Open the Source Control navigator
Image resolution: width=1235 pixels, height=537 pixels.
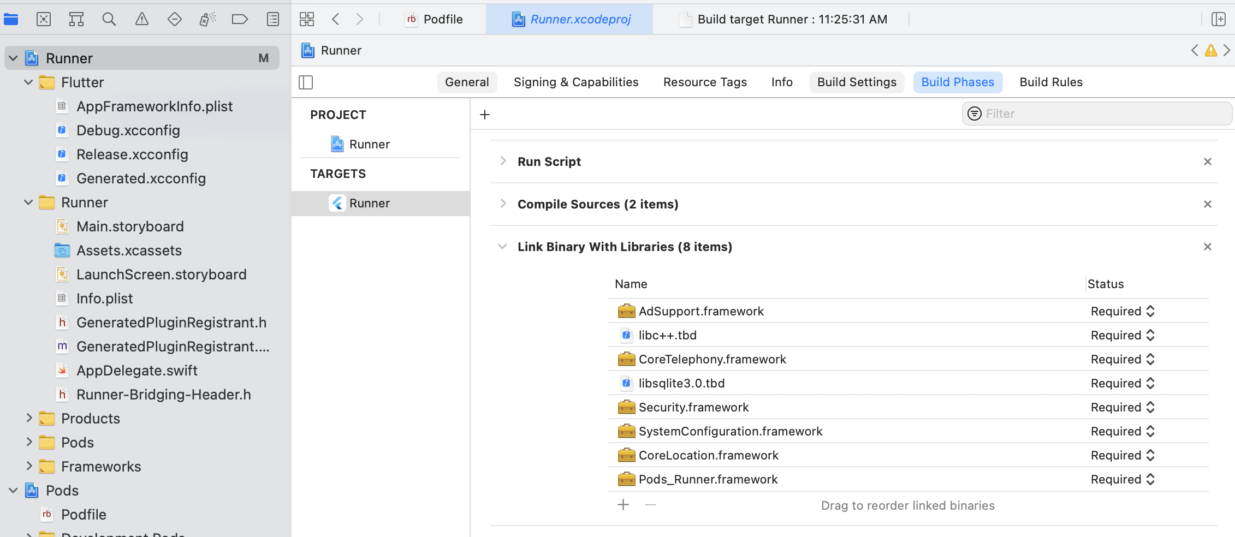(x=44, y=20)
